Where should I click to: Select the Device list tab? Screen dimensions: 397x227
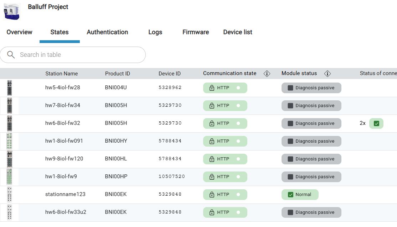coord(238,32)
